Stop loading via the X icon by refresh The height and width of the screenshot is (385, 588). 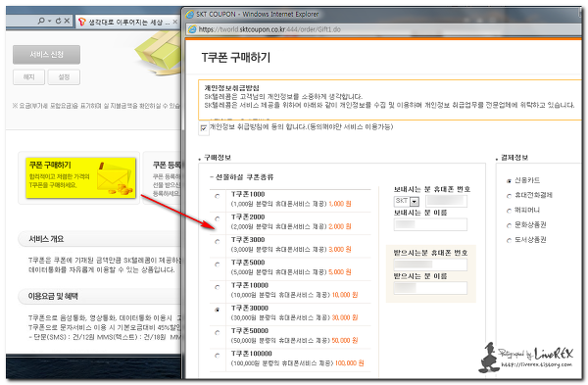point(67,21)
